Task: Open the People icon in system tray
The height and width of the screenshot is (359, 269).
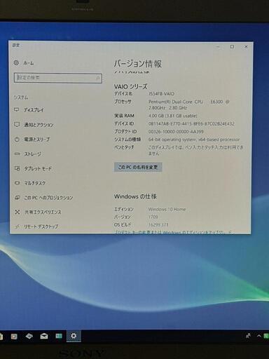Action: [x=248, y=336]
